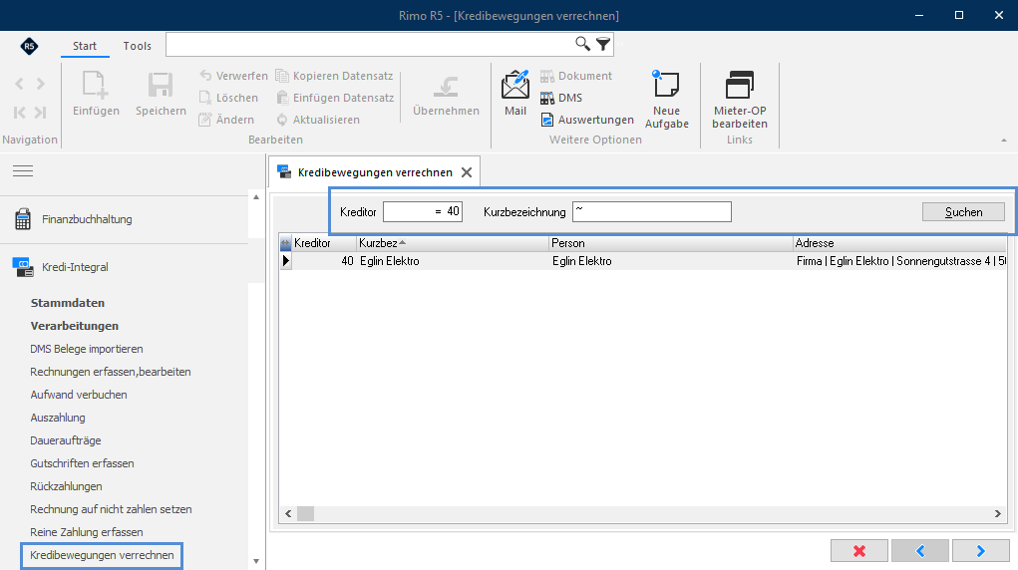Open Daueraufträge in the sidebar
Viewport: 1018px width, 570px height.
point(66,440)
